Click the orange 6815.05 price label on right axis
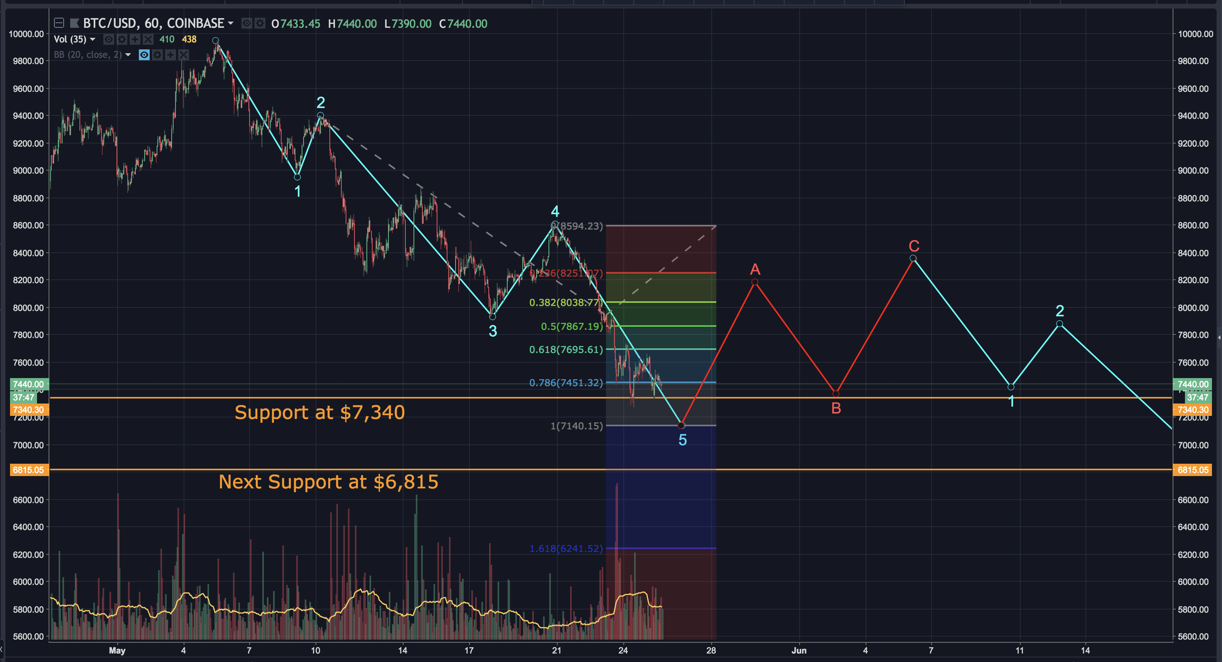 click(x=1192, y=470)
